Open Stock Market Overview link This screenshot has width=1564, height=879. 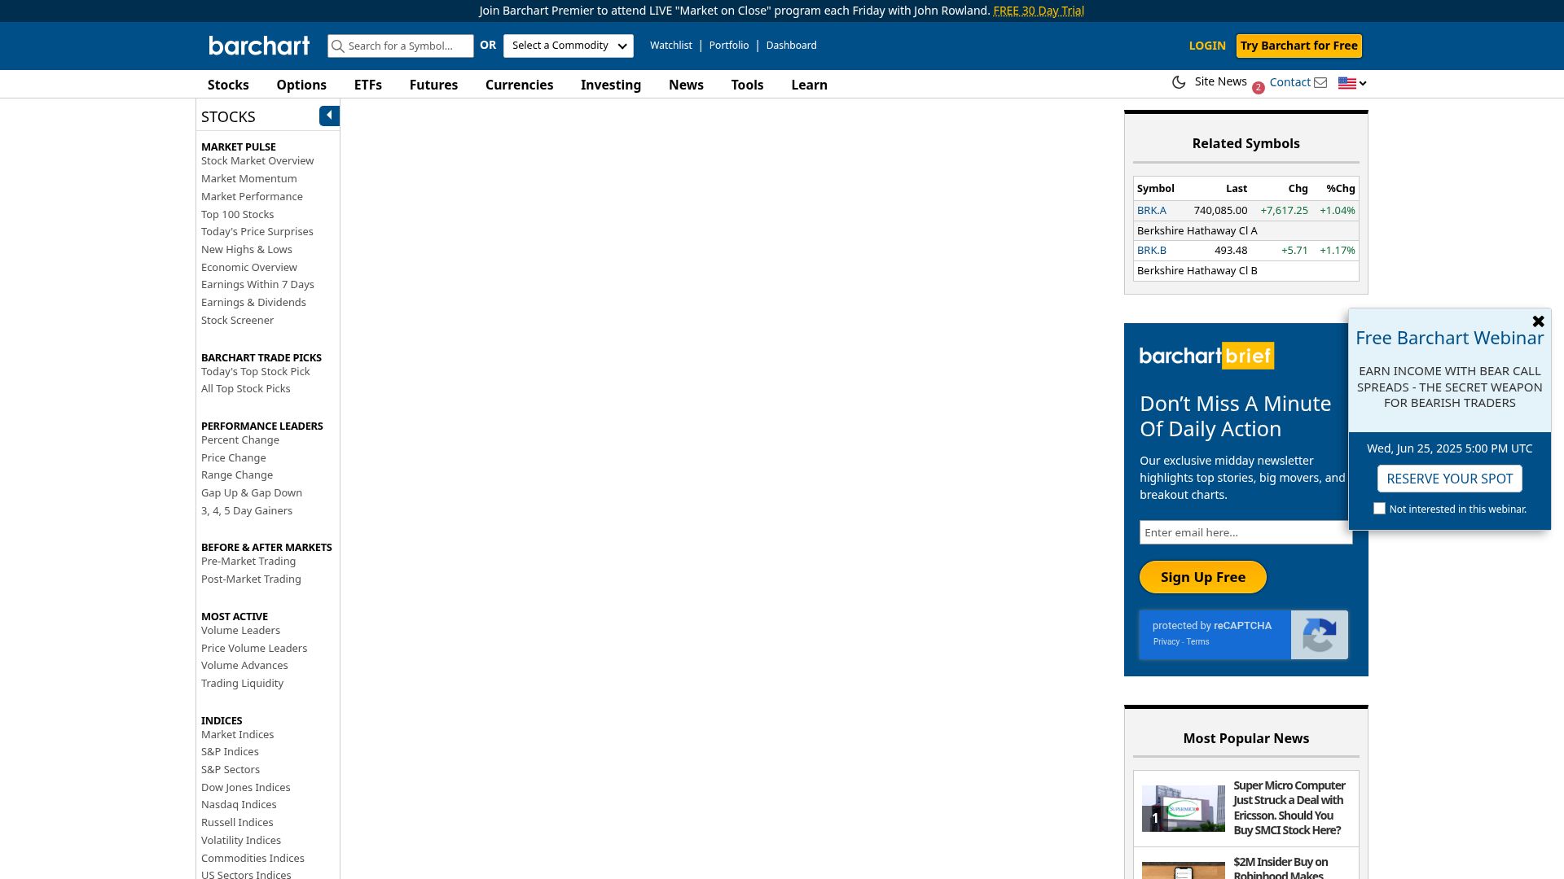(257, 160)
